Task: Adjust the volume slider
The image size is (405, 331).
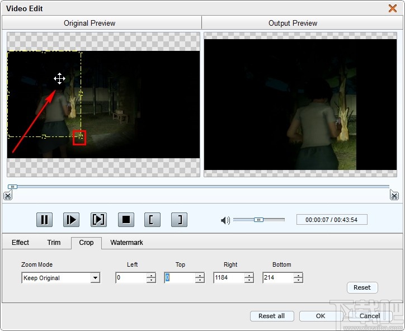Action: [x=258, y=220]
